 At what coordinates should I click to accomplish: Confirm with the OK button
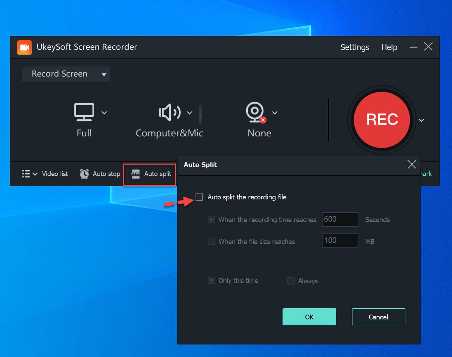point(309,317)
